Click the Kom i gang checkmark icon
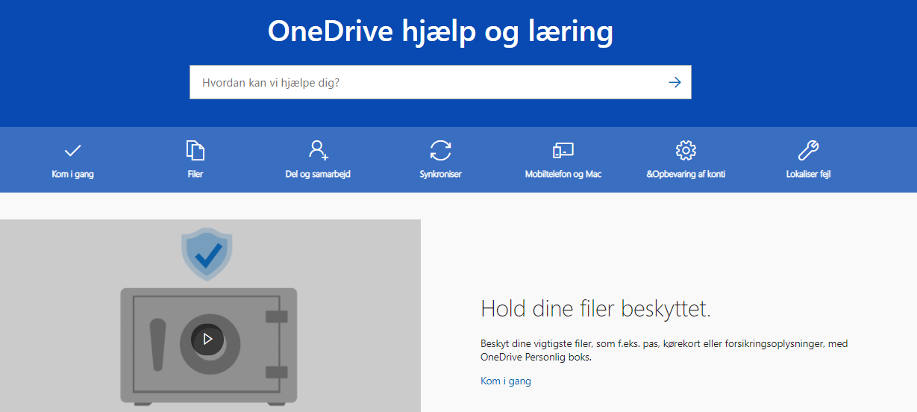Viewport: 917px width, 412px height. click(72, 151)
